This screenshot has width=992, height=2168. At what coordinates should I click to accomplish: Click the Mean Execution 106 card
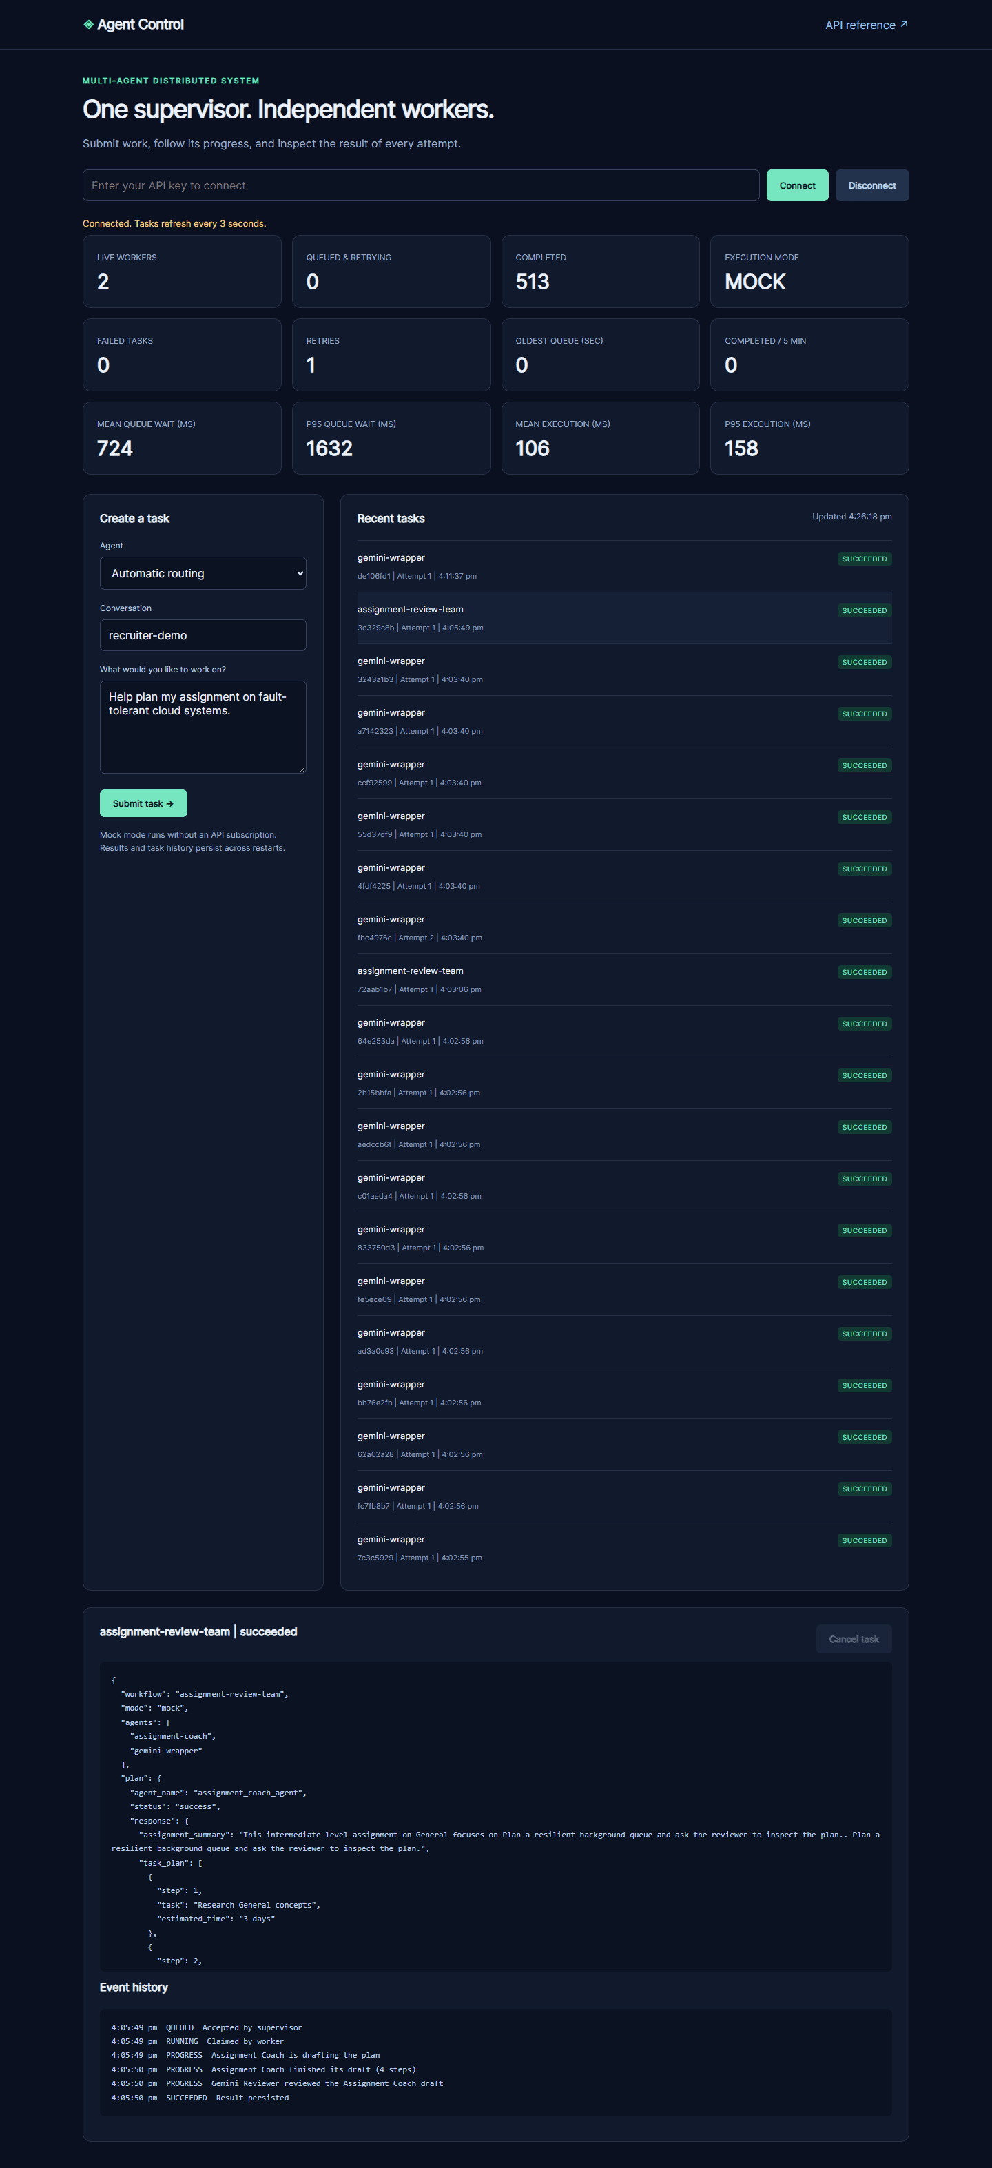600,437
